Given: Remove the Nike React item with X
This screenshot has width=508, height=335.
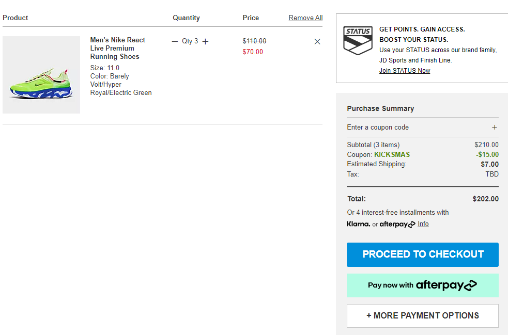Looking at the screenshot, I should pos(317,42).
